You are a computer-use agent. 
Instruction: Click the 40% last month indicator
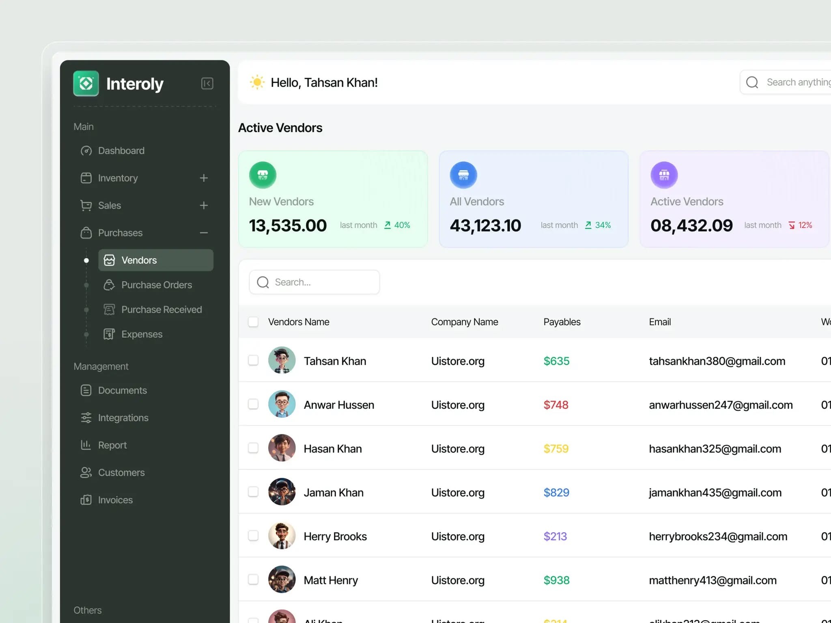[x=397, y=225]
